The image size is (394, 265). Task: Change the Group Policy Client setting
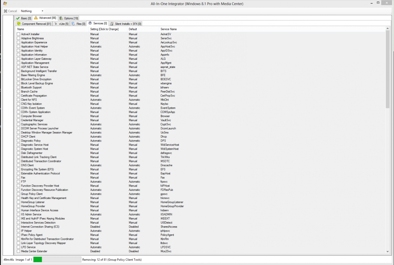point(96,194)
